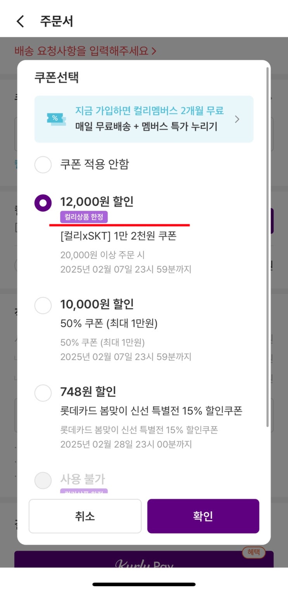Image resolution: width=288 pixels, height=592 pixels.
Task: Choose the 10,000원 할인 radio button
Action: click(43, 306)
